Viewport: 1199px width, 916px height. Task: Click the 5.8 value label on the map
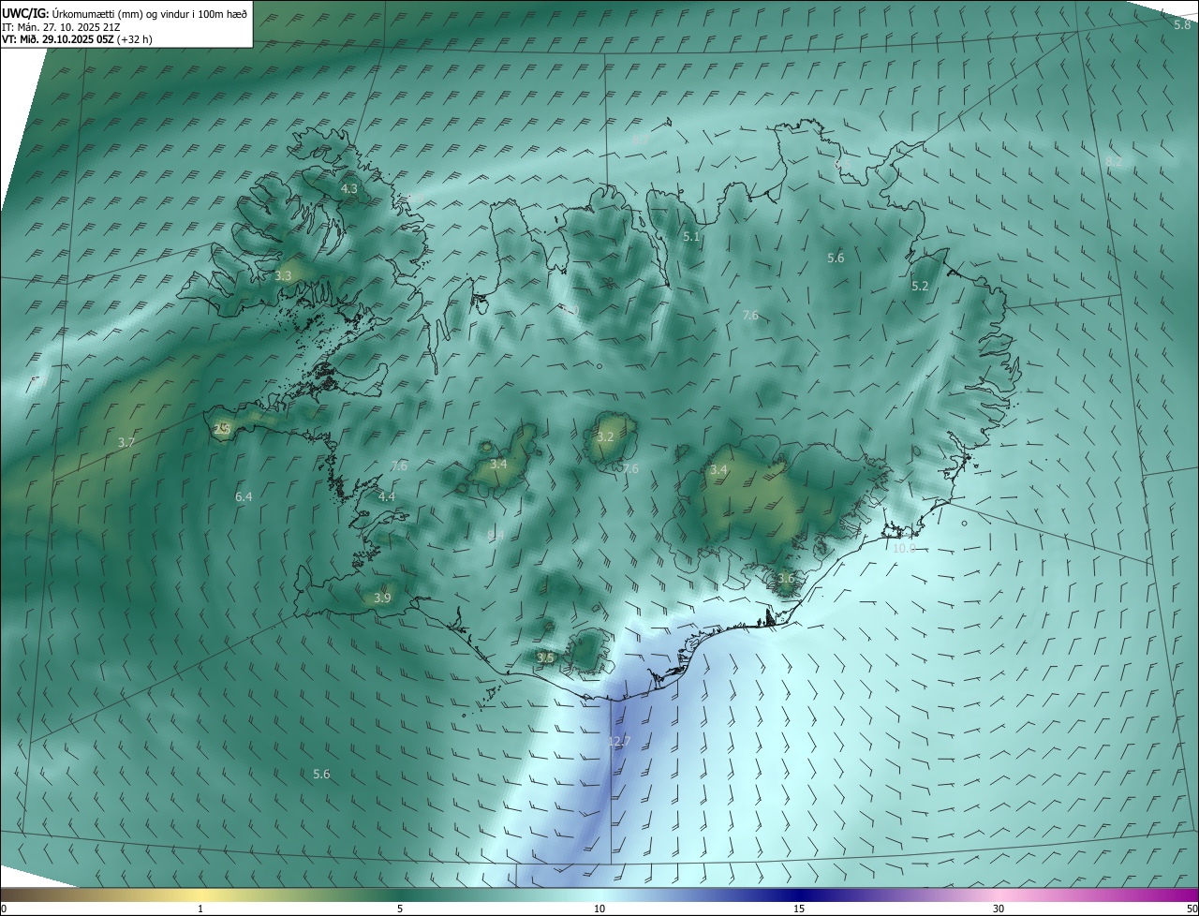pos(1182,25)
